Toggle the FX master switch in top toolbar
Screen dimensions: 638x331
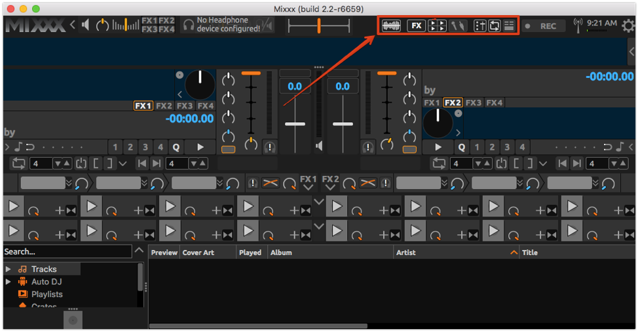coord(416,26)
